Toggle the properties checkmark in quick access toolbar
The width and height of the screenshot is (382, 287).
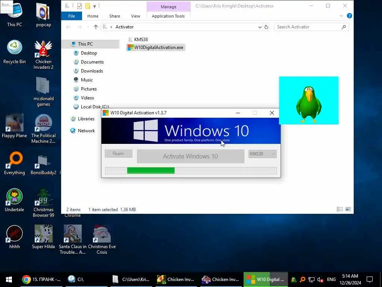click(79, 6)
